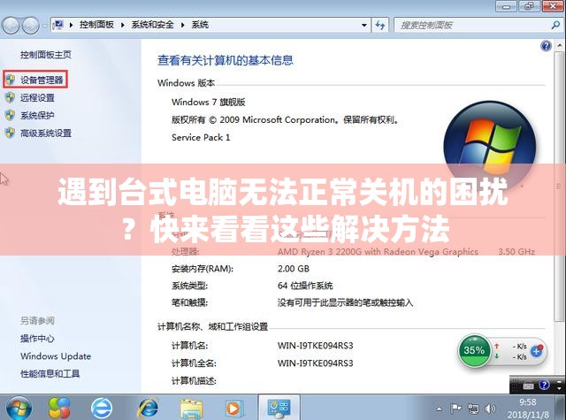Click the blue plus icon on speed widget
This screenshot has width=566, height=420.
click(x=537, y=350)
